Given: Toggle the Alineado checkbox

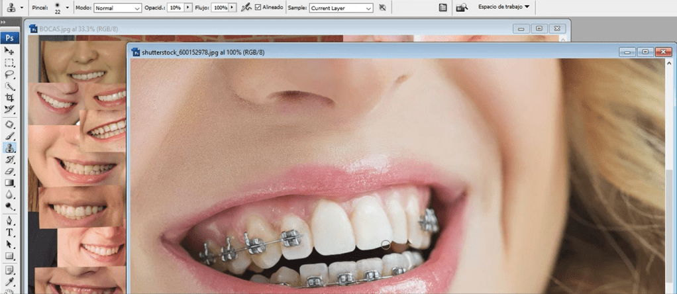Looking at the screenshot, I should pos(259,7).
